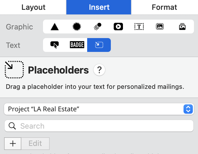Click the search magnifying glass icon
The image size is (198, 154).
tap(12, 126)
